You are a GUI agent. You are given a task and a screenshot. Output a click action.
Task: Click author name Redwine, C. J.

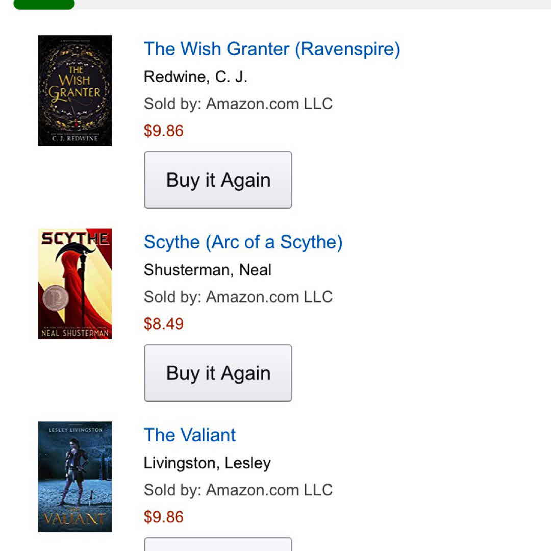[195, 77]
